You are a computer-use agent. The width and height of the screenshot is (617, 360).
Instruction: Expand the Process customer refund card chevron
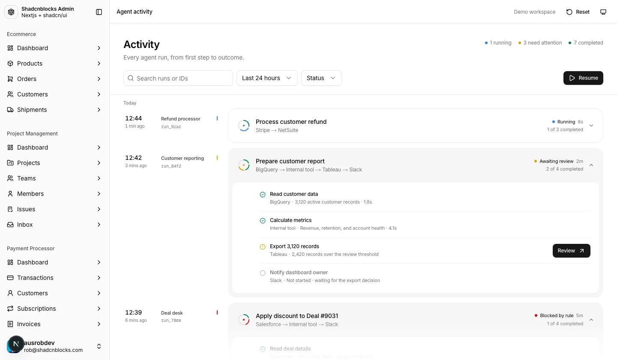[591, 126]
